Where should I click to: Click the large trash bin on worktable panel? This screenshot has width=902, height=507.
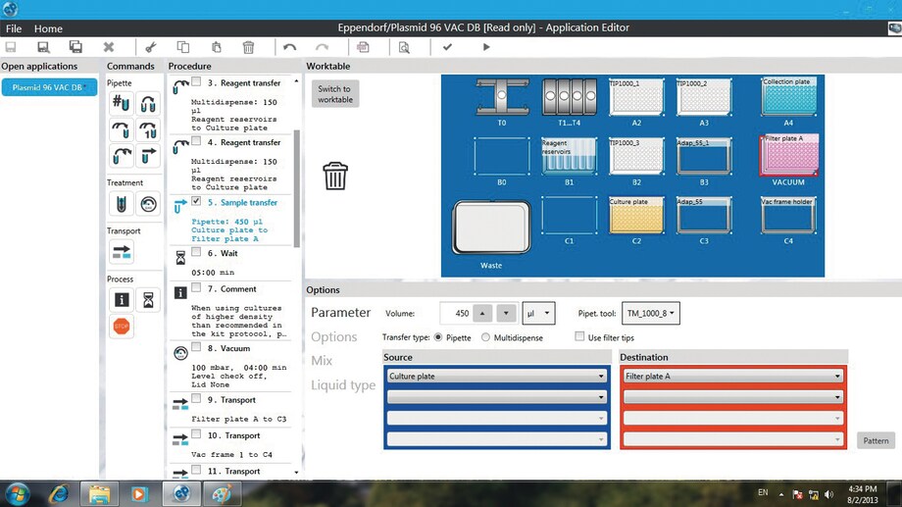point(334,176)
